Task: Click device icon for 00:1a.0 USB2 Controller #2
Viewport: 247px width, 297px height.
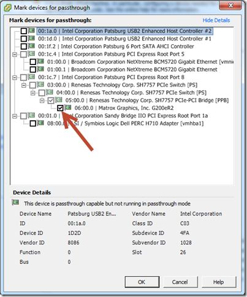Action: [x=31, y=31]
